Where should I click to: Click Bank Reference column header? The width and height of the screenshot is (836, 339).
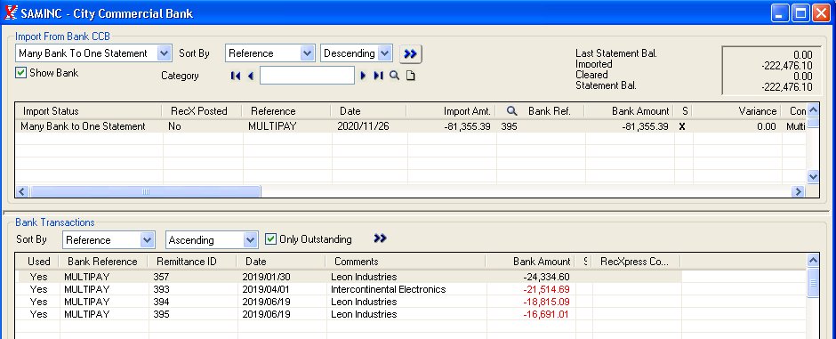point(104,262)
